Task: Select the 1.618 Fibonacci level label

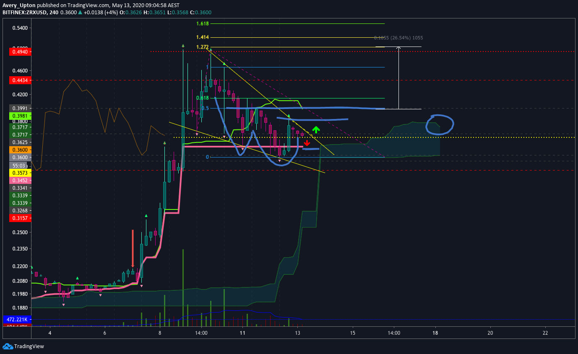Action: (x=203, y=24)
